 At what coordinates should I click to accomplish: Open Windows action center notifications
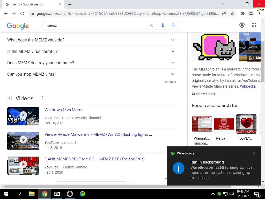(x=256, y=194)
